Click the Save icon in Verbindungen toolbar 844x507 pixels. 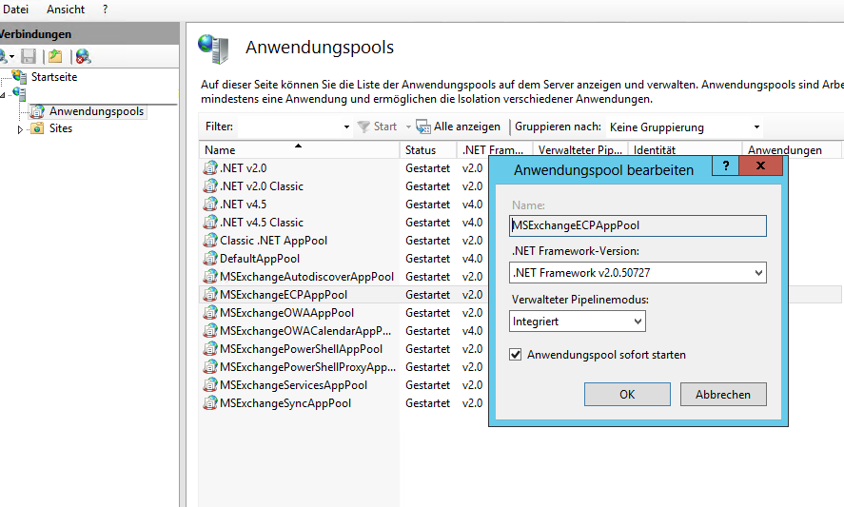29,57
